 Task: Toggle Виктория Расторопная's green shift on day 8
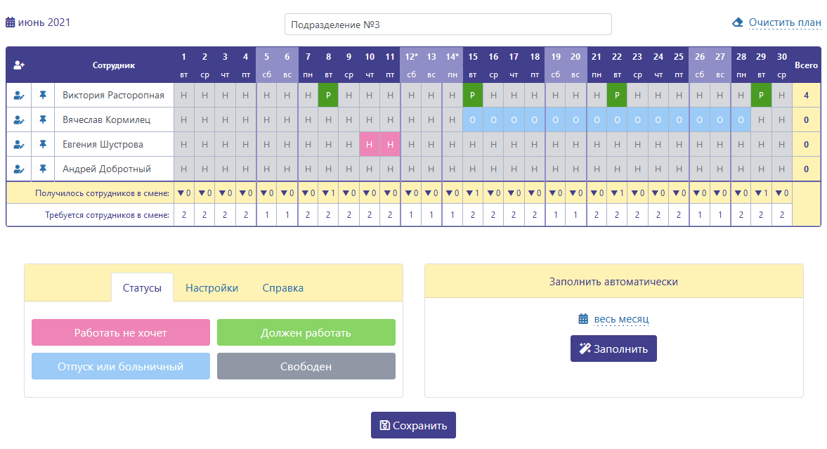click(x=328, y=96)
